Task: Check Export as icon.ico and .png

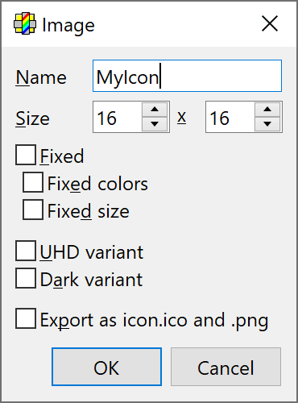Action: [26, 318]
